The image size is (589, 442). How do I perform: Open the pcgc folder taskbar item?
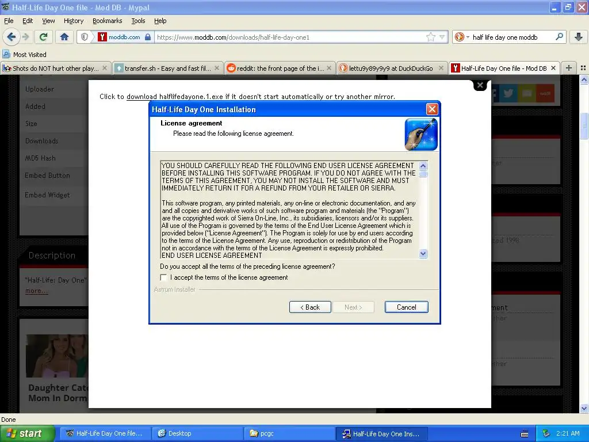click(x=289, y=433)
